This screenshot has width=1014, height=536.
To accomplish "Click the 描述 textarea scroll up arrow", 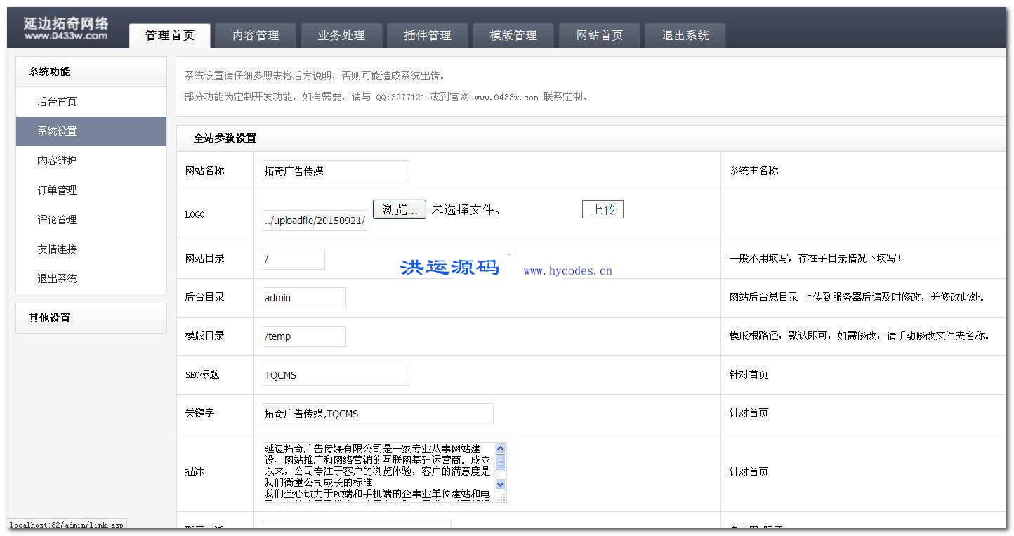I will tap(501, 448).
